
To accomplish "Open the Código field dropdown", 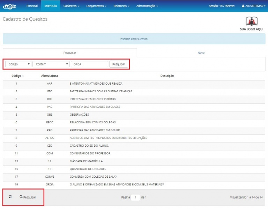I will coord(18,64).
